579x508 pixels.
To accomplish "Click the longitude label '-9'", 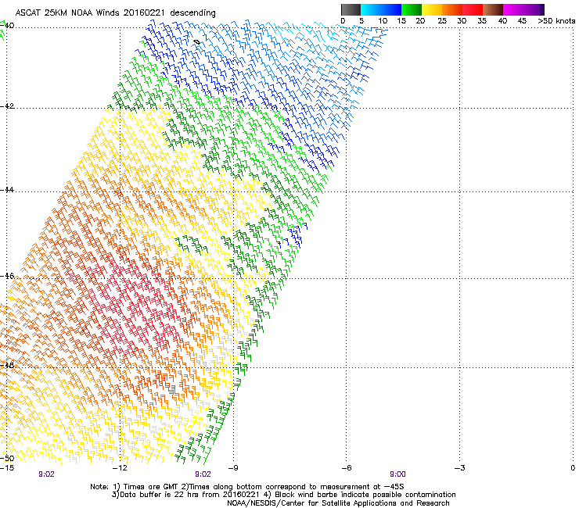I will 233,468.
